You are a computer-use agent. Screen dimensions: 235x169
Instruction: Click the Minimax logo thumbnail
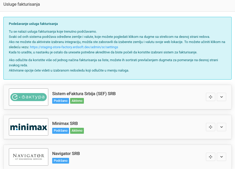click(29, 127)
